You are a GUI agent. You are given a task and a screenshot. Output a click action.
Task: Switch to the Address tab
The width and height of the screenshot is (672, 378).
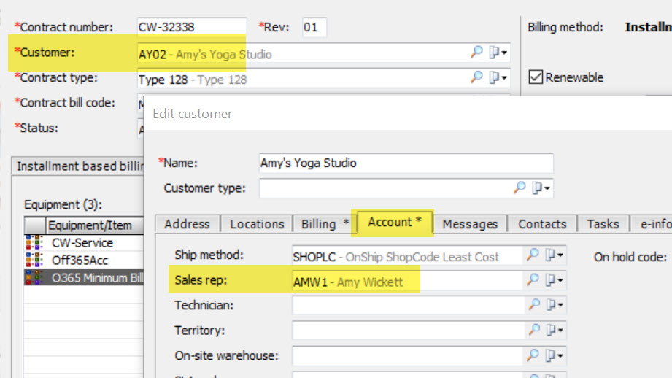tap(188, 224)
